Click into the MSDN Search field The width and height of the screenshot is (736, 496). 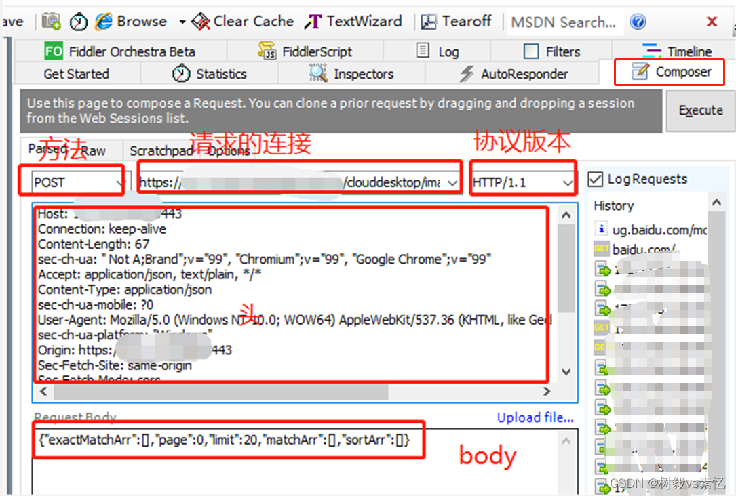click(x=565, y=22)
